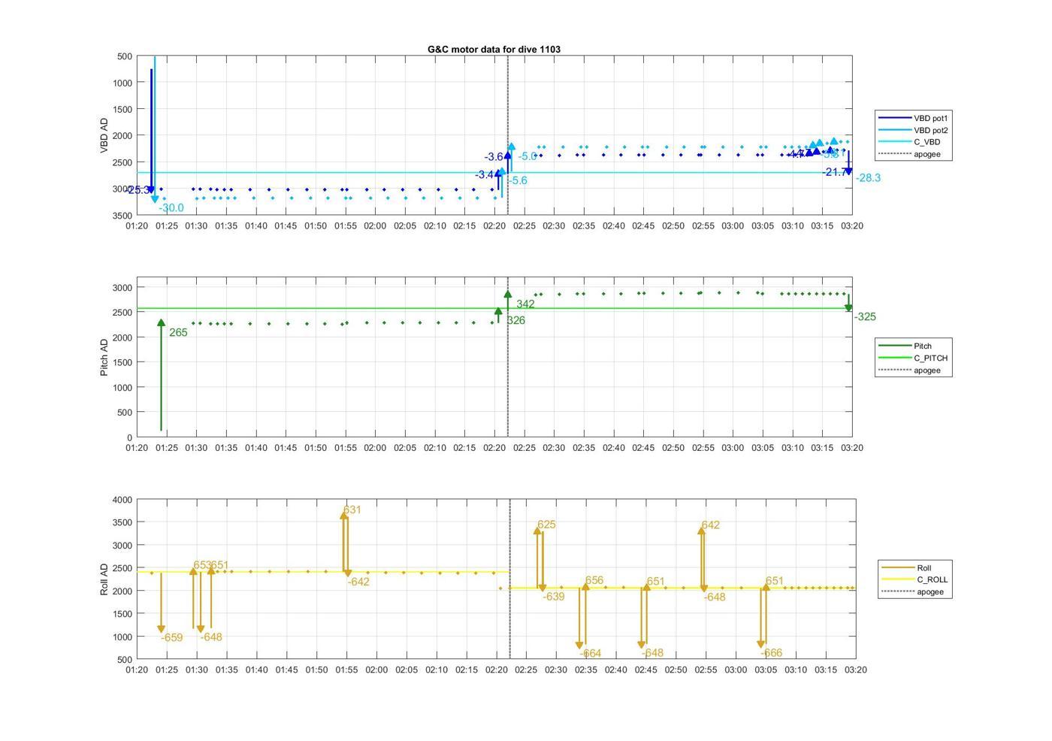Viewport: 1052px width, 741px height.
Task: Click the "-659" label on the Roll plot
Action: click(x=172, y=637)
